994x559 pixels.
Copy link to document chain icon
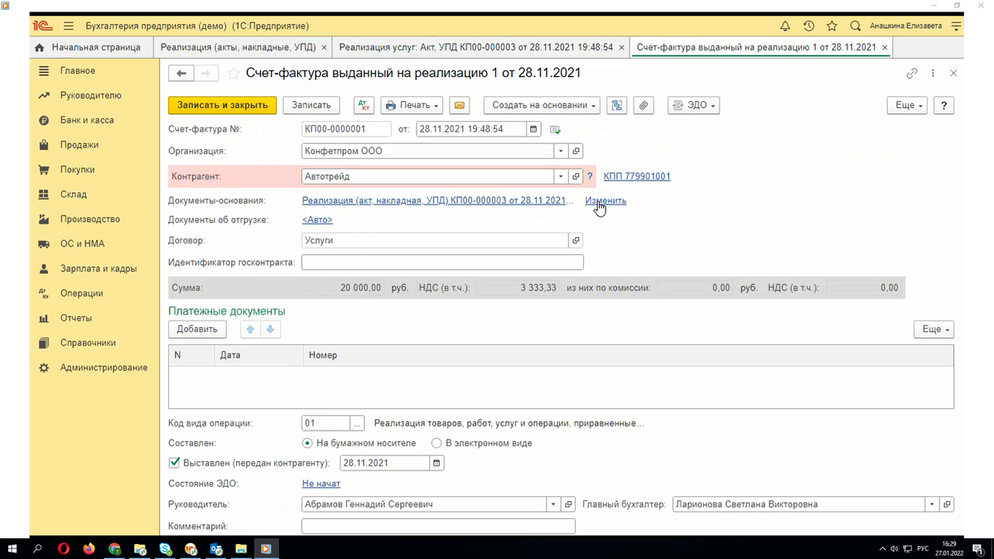pos(912,73)
